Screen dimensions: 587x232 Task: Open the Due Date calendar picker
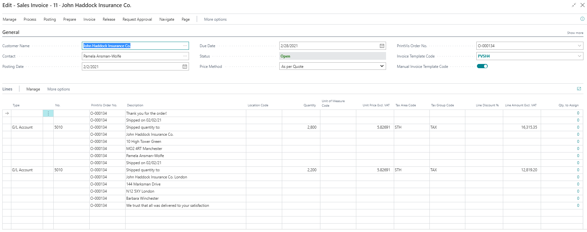[382, 46]
